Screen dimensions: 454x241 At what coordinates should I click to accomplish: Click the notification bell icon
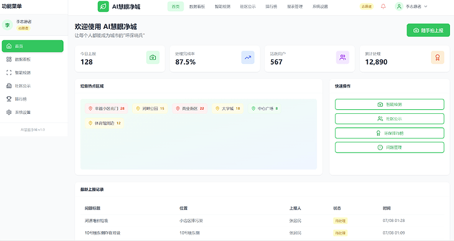tap(383, 7)
